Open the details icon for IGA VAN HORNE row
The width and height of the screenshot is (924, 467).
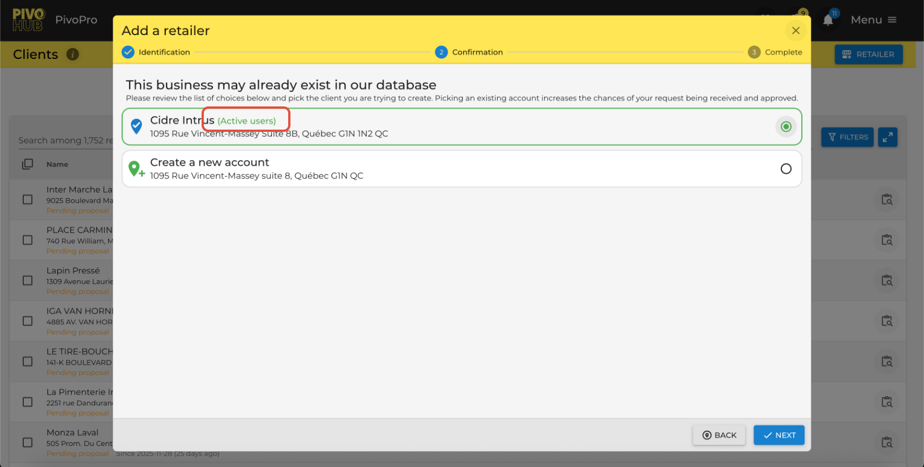point(887,321)
